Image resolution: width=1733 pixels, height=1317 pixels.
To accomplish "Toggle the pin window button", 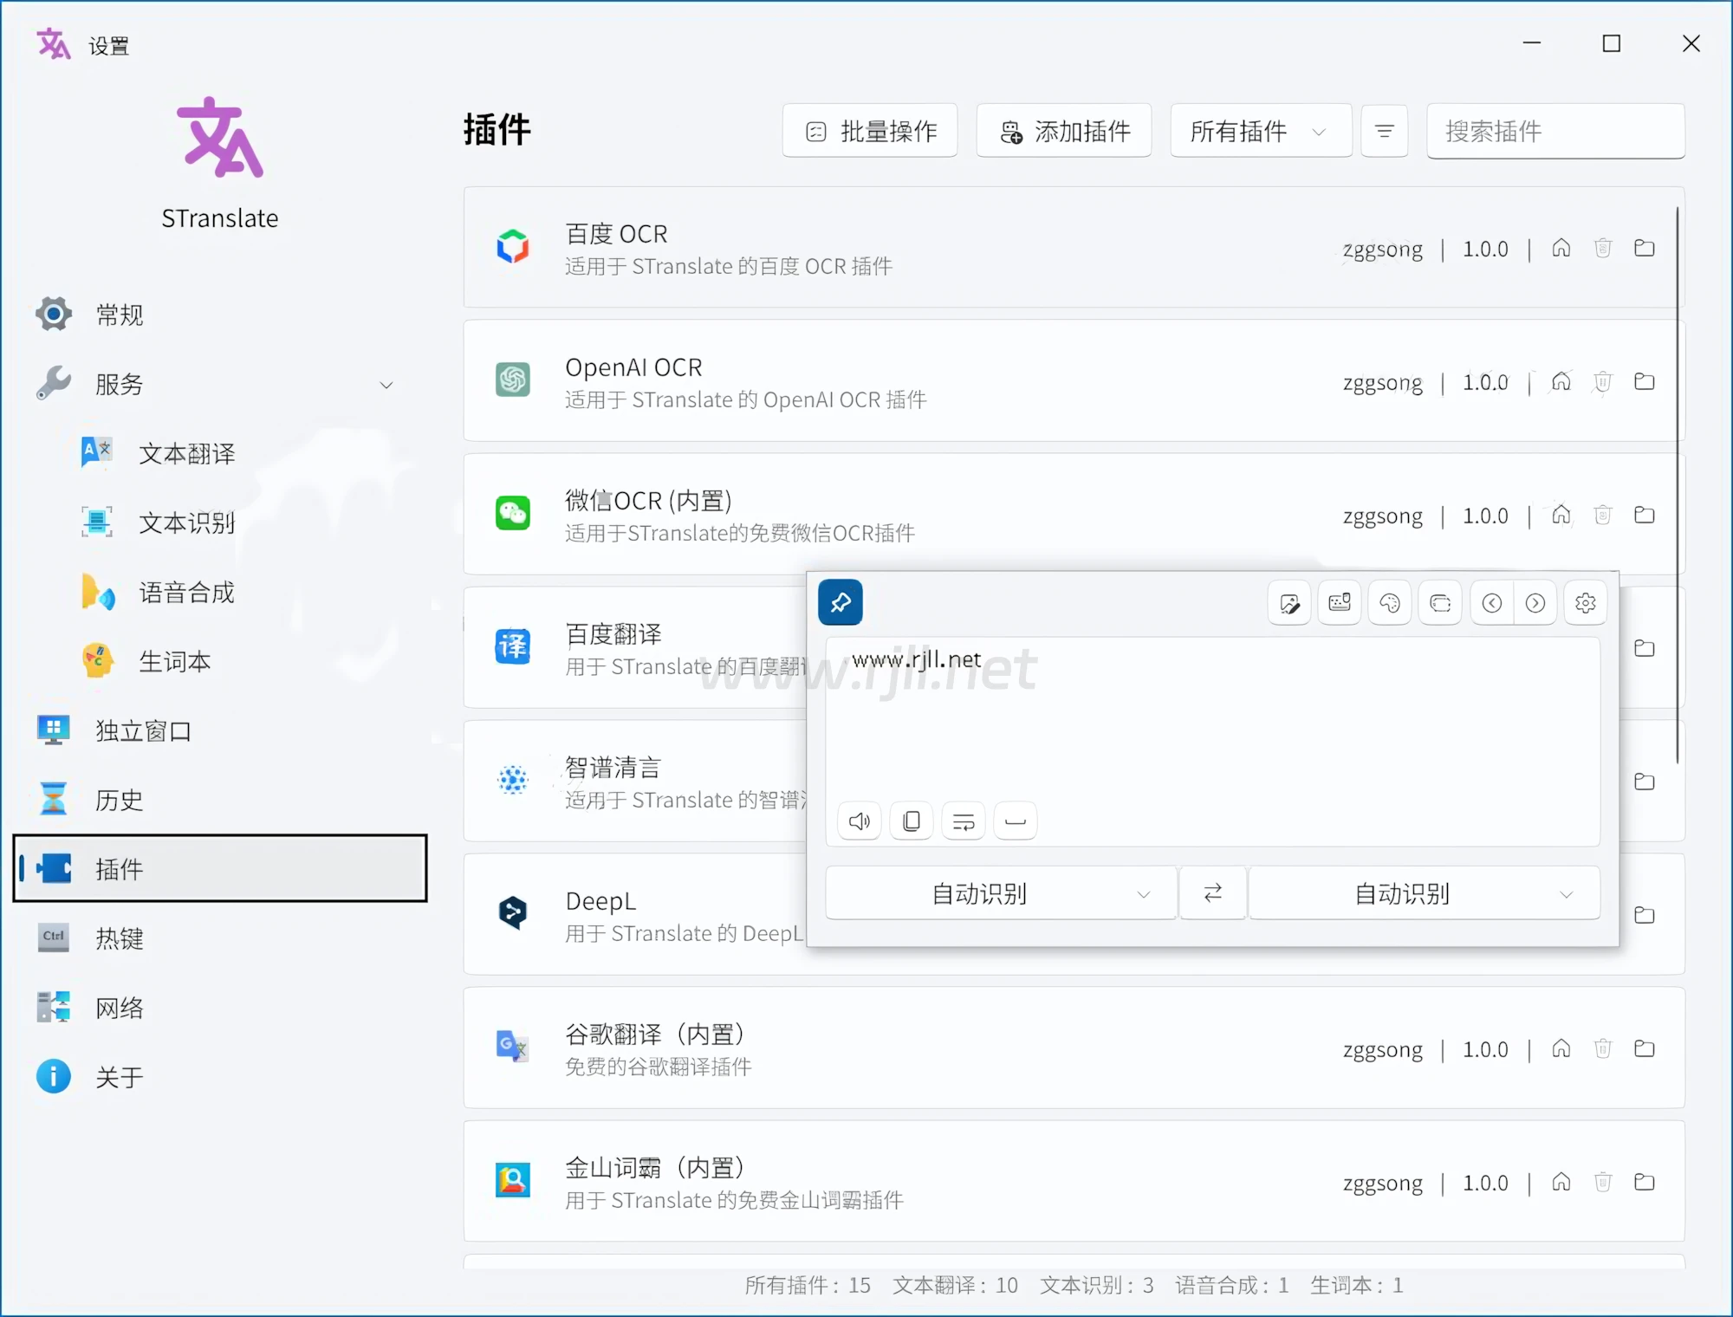I will click(x=840, y=602).
